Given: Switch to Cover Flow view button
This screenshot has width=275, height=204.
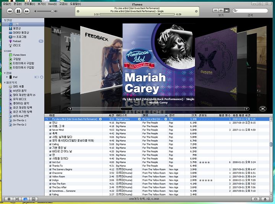Looking at the screenshot, I should coord(226,11).
